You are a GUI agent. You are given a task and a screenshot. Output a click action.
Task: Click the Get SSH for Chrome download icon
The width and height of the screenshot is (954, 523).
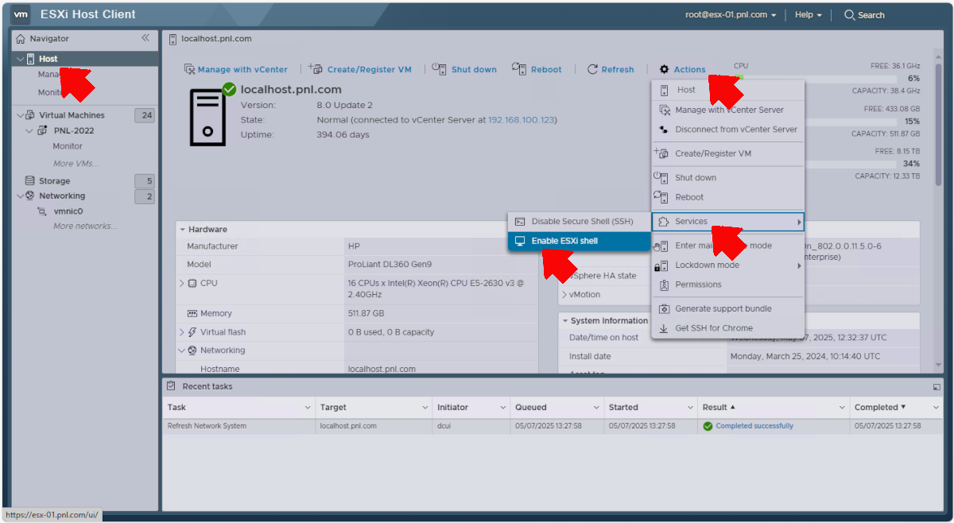(x=664, y=328)
